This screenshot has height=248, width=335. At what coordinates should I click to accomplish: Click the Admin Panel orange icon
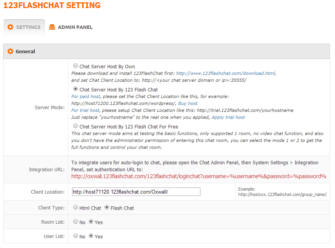[x=52, y=27]
